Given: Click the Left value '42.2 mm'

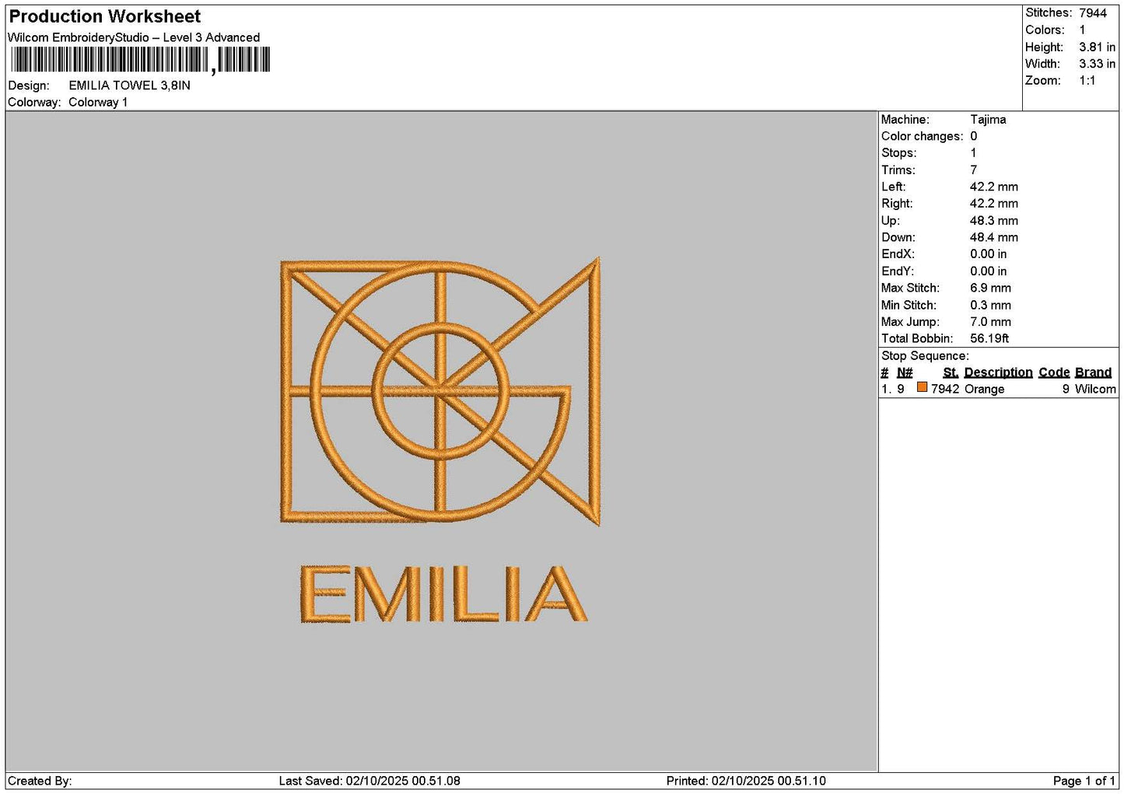Looking at the screenshot, I should pos(993,187).
